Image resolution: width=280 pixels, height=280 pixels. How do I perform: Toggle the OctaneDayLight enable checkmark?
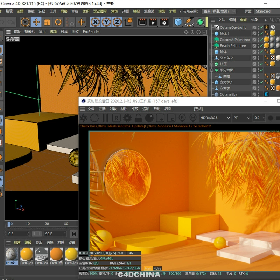[261, 28]
